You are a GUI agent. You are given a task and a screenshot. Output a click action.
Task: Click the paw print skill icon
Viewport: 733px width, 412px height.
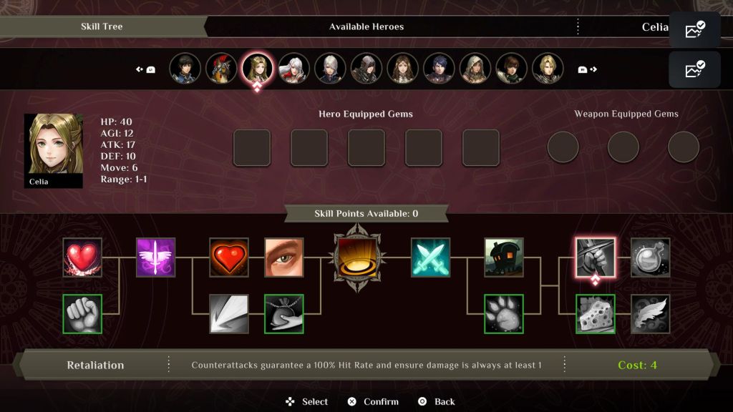pos(503,314)
